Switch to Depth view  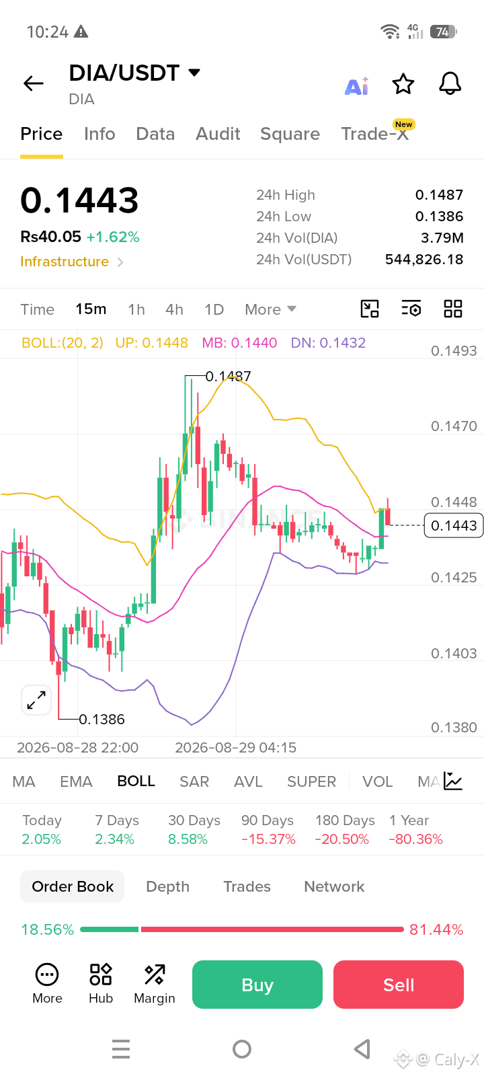[167, 886]
